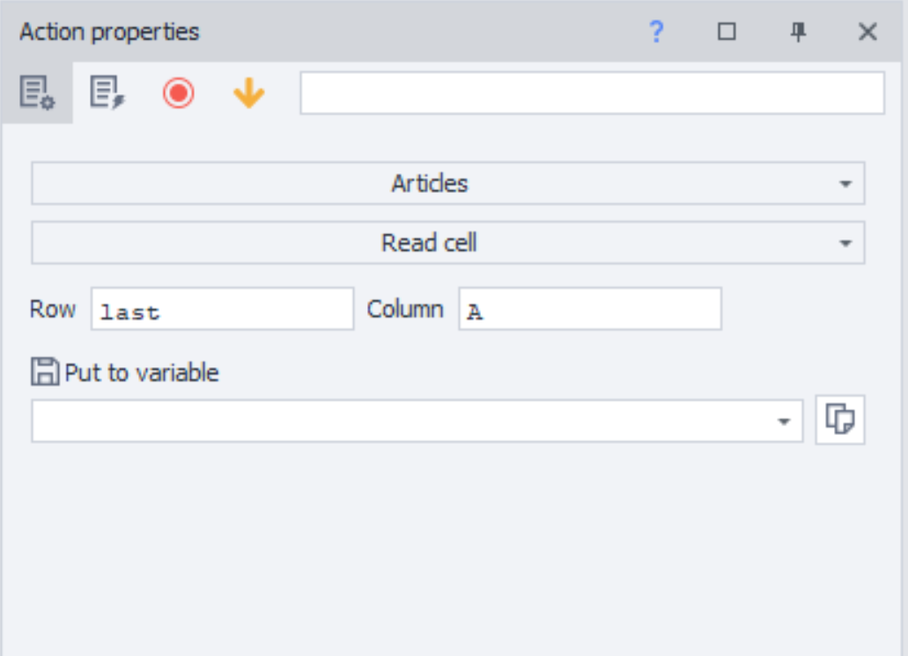This screenshot has width=908, height=656.
Task: Click the arrow on the Read cell dropdown
Action: (845, 243)
